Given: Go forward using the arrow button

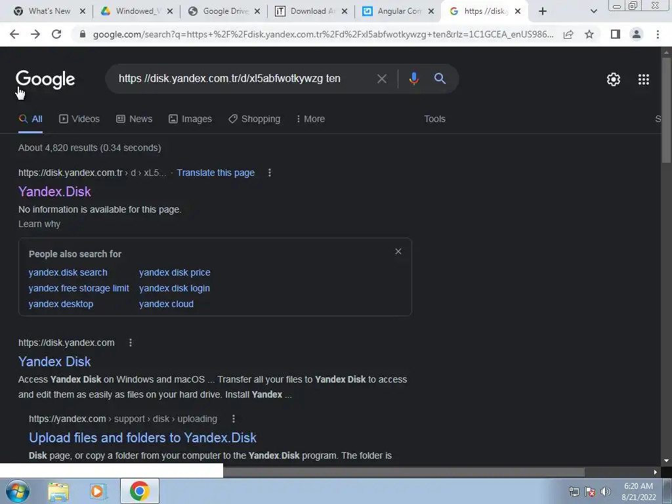Looking at the screenshot, I should coord(35,34).
